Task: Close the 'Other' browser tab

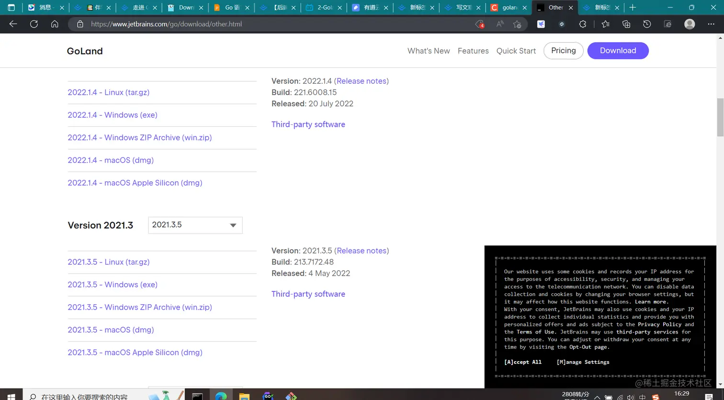Action: 571,8
